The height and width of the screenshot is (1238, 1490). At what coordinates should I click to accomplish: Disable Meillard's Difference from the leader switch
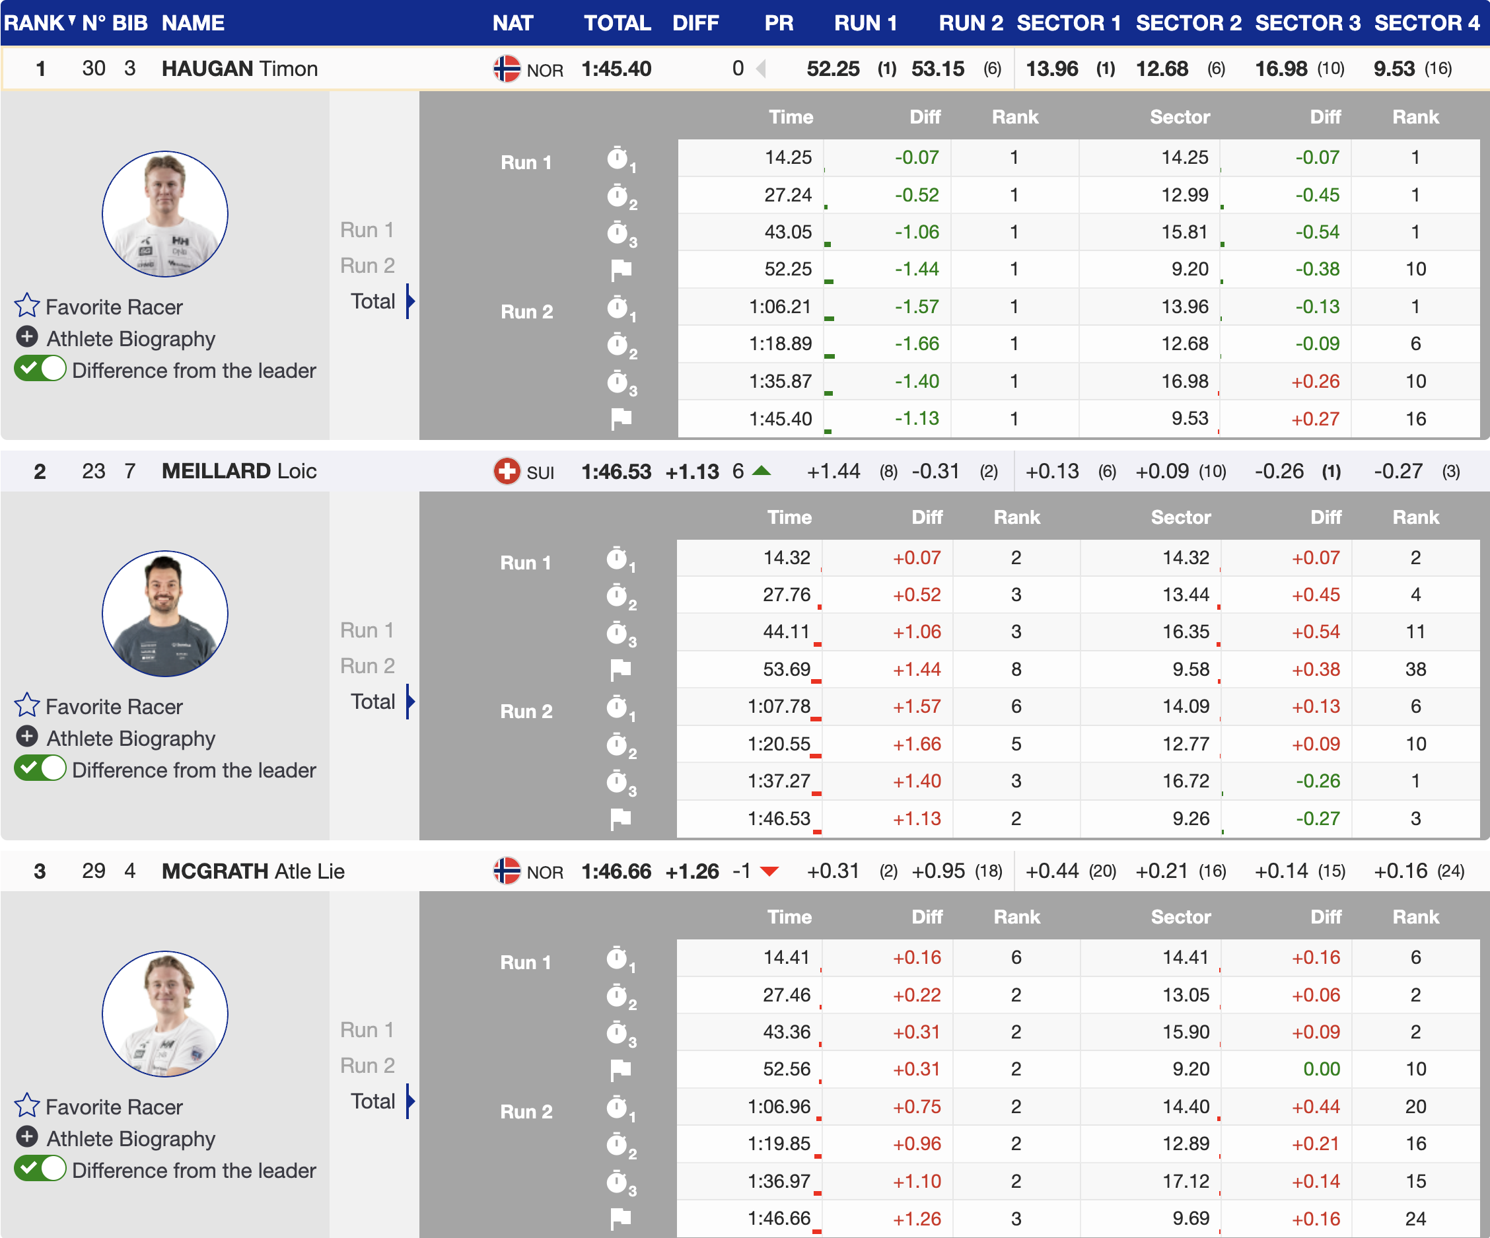(40, 769)
